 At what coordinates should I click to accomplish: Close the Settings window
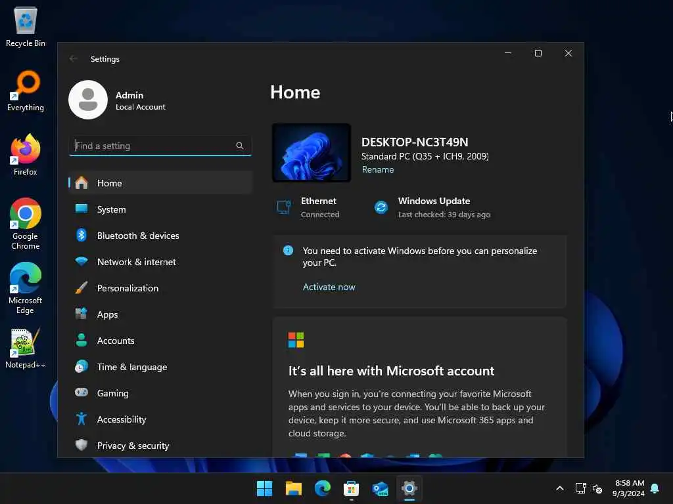(x=569, y=53)
